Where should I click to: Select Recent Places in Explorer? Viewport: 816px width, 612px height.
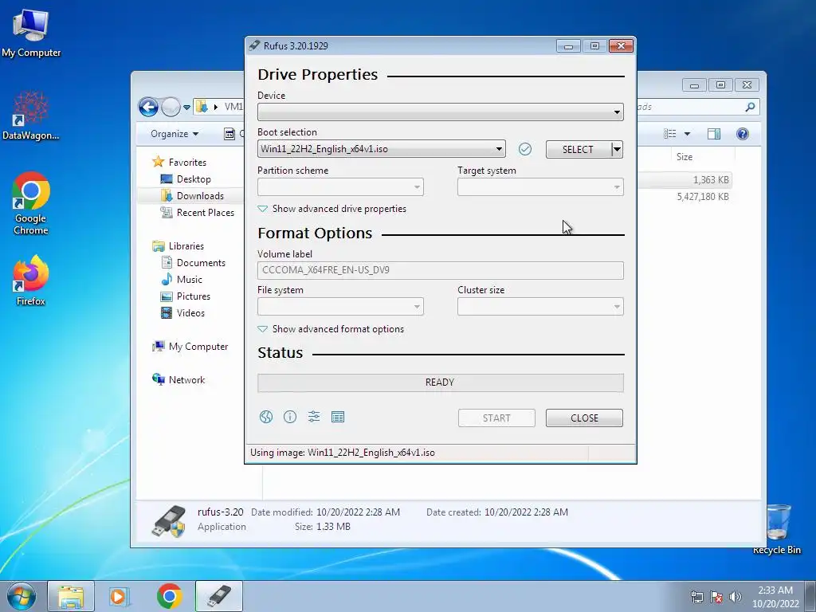tap(198, 212)
